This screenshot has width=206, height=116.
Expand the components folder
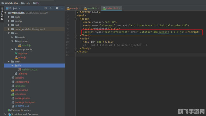tap(12, 49)
